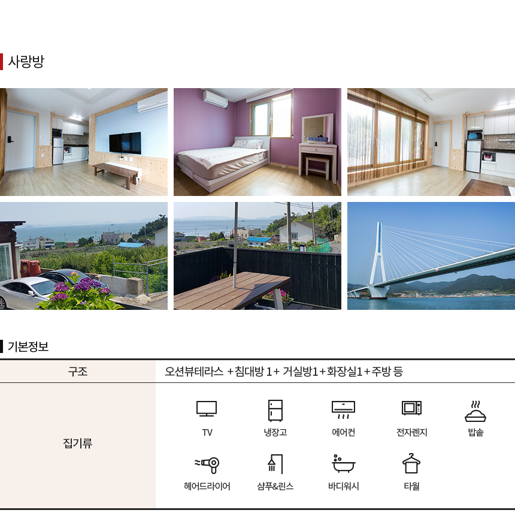Click the 기본정보 section heading
Screen dimensions: 515x528
[x=28, y=346]
